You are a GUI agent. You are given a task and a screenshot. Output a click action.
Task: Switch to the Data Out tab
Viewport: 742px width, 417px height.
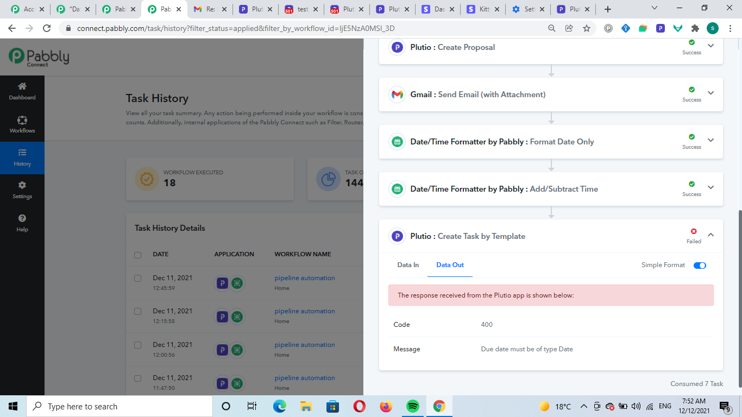click(x=450, y=265)
